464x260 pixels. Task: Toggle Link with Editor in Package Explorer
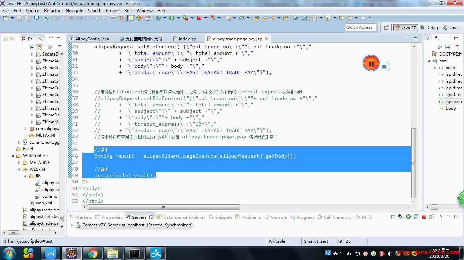tap(39, 47)
